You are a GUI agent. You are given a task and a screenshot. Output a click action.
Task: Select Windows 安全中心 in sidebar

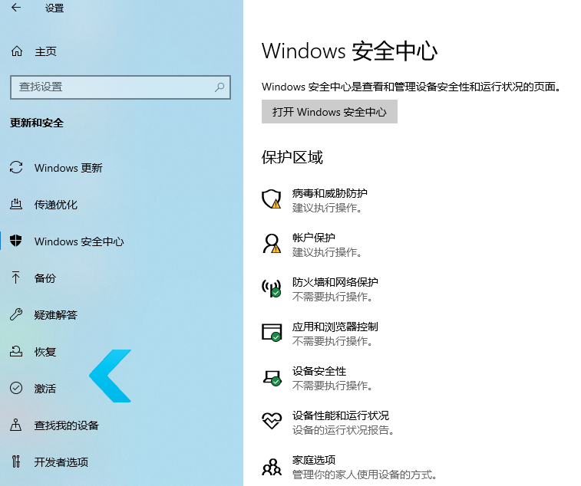pyautogui.click(x=79, y=241)
